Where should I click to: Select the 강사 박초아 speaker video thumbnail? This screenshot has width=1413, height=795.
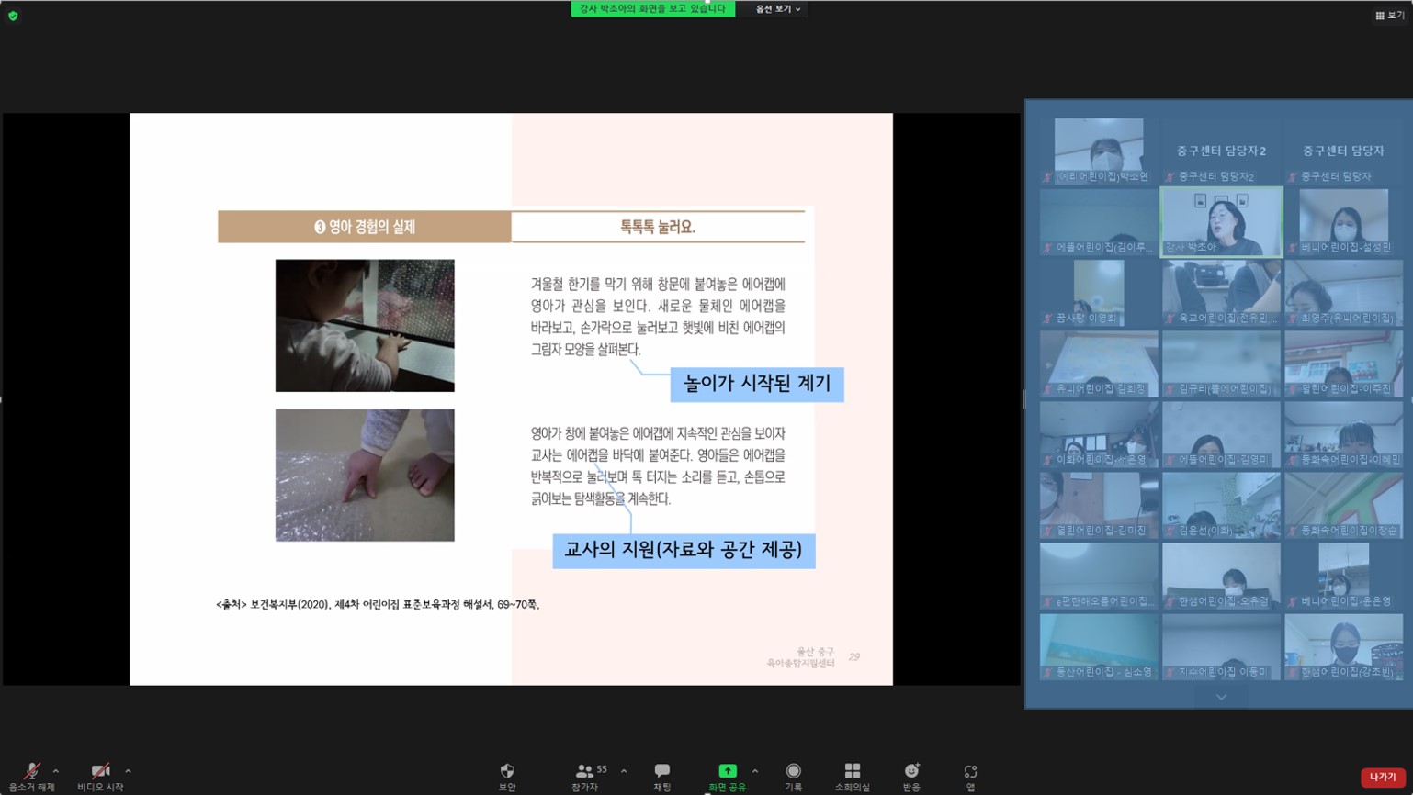1221,222
